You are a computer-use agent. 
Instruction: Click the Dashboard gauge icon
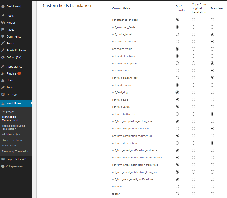click(3, 6)
